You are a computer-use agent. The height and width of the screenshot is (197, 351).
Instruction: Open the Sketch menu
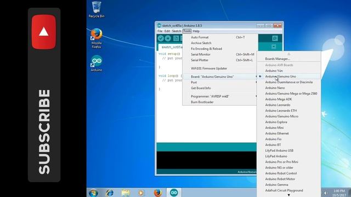click(x=177, y=31)
